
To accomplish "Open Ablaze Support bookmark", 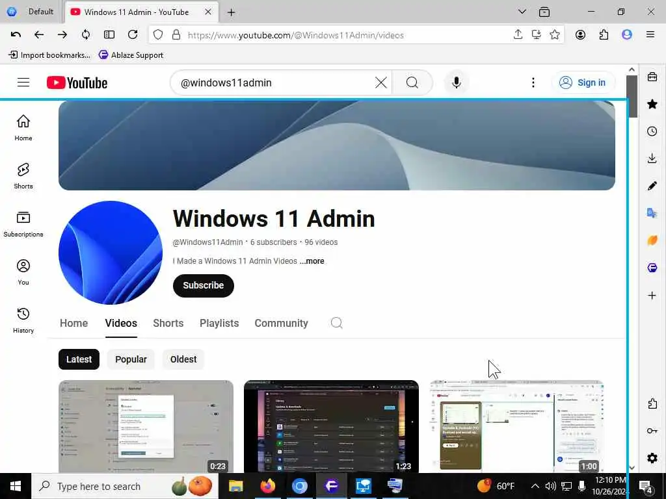I will tap(131, 55).
